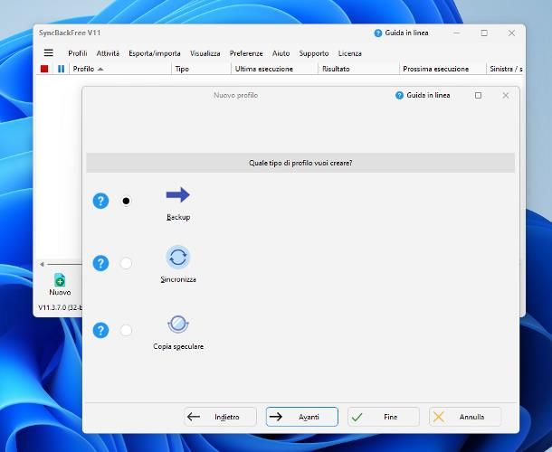This screenshot has height=452, width=552.
Task: Click the Copia speculare mirror icon
Action: tap(177, 324)
